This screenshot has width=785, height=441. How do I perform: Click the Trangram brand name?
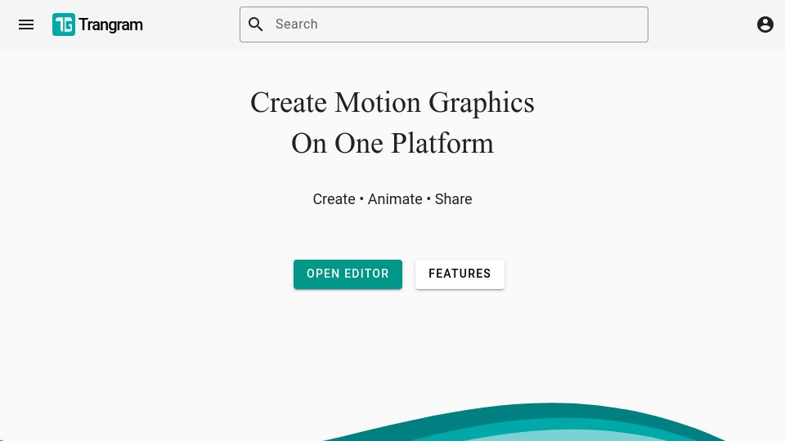[x=110, y=24]
